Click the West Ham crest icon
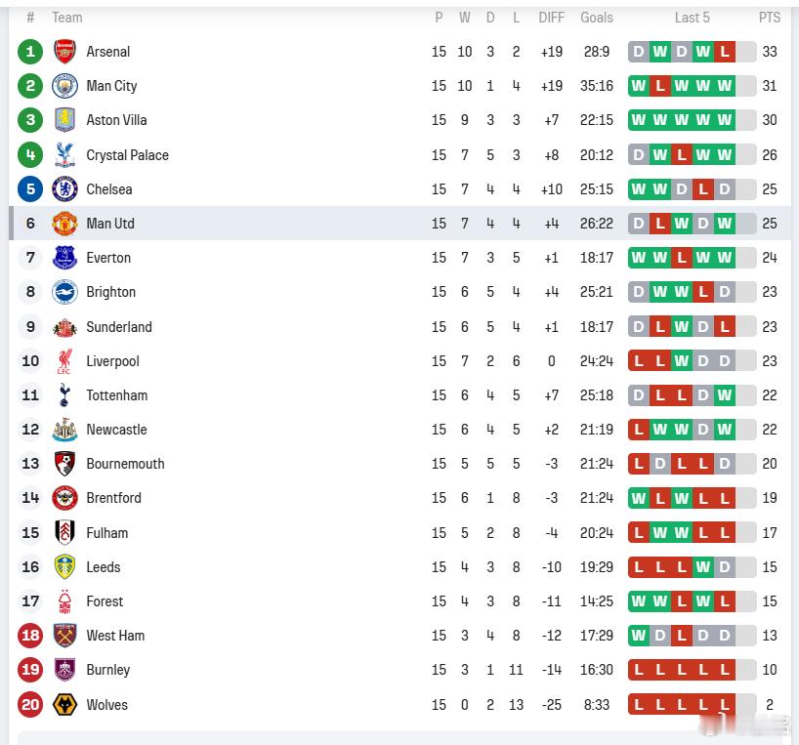 click(x=64, y=636)
